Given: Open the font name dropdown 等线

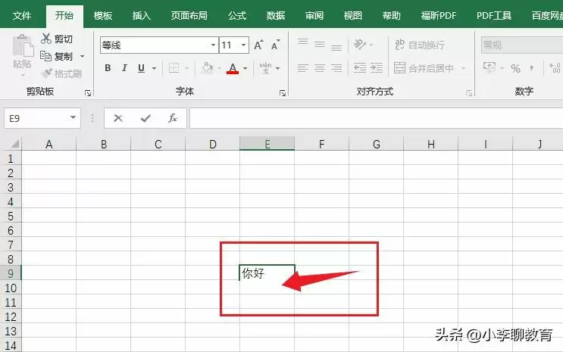Looking at the screenshot, I should coord(213,45).
